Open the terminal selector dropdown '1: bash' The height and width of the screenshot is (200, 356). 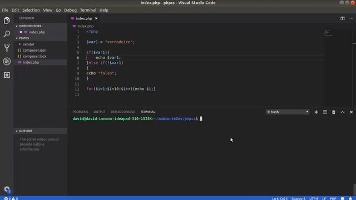[x=287, y=112]
